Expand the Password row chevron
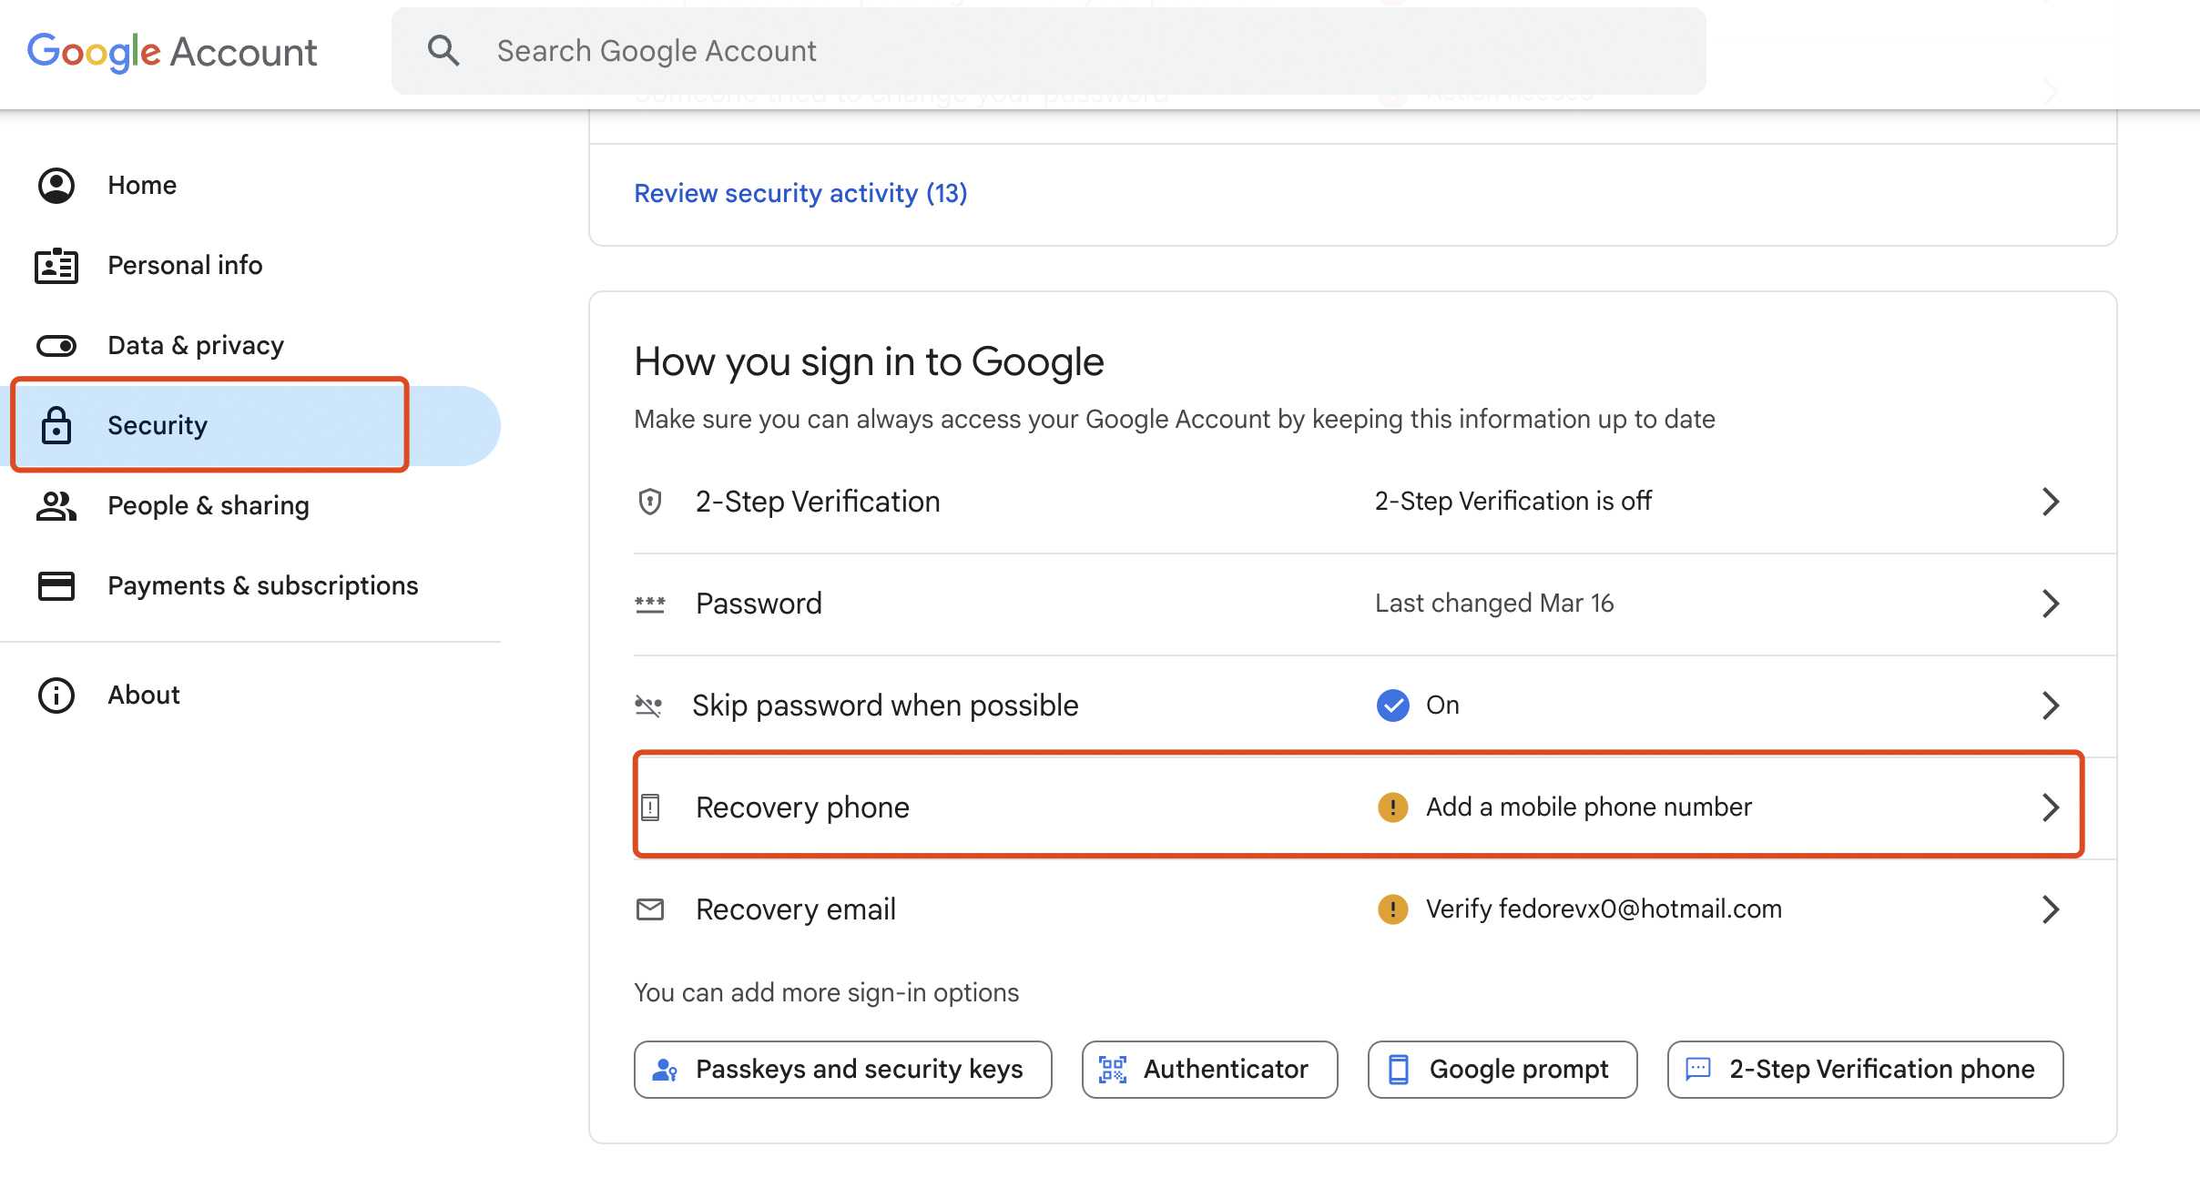 point(2050,604)
